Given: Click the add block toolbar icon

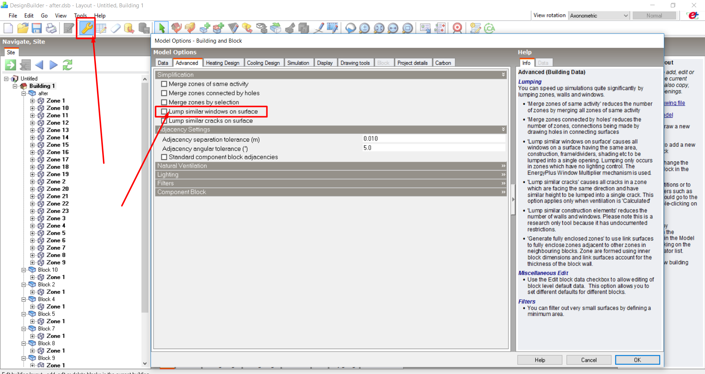Looking at the screenshot, I should (x=205, y=28).
